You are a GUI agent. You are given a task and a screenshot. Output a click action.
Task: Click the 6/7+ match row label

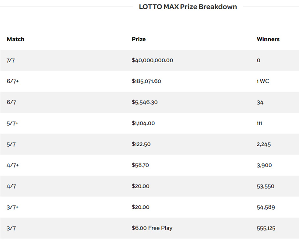point(13,81)
